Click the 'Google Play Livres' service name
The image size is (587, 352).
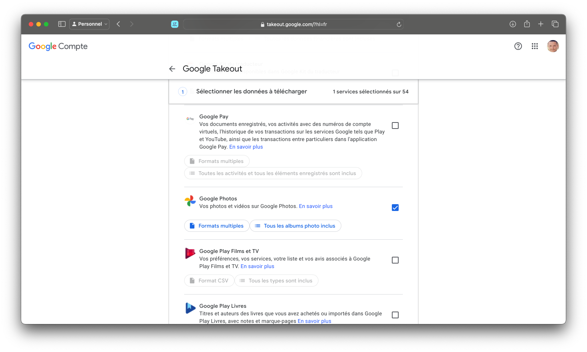(x=223, y=306)
